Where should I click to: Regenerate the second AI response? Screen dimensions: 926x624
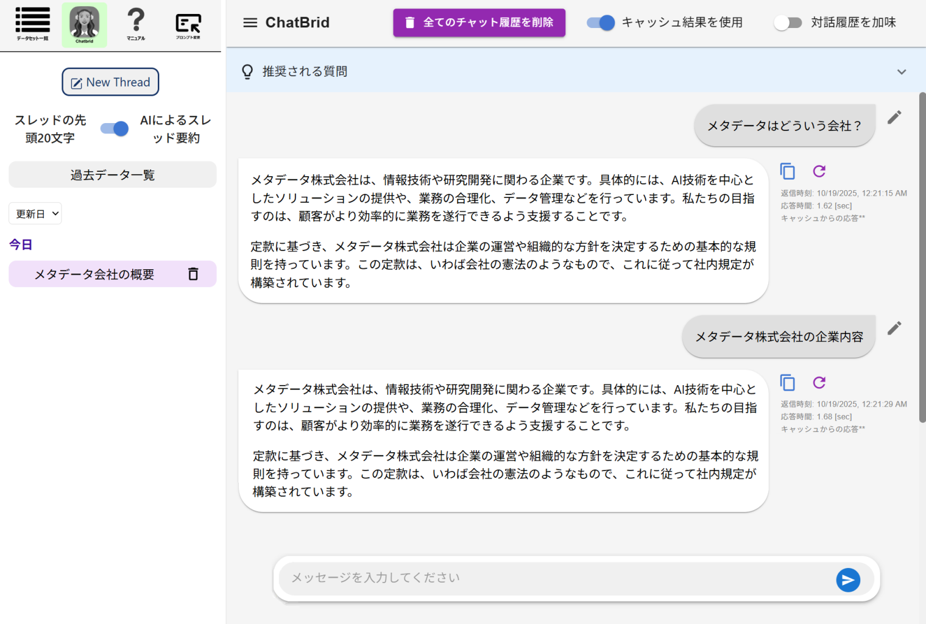(819, 383)
